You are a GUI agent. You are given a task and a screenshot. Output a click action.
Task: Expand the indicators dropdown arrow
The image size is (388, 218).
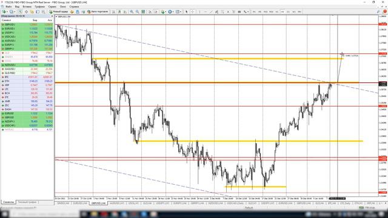(x=166, y=12)
